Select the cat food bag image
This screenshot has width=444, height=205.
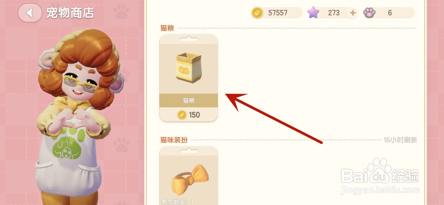click(x=189, y=67)
